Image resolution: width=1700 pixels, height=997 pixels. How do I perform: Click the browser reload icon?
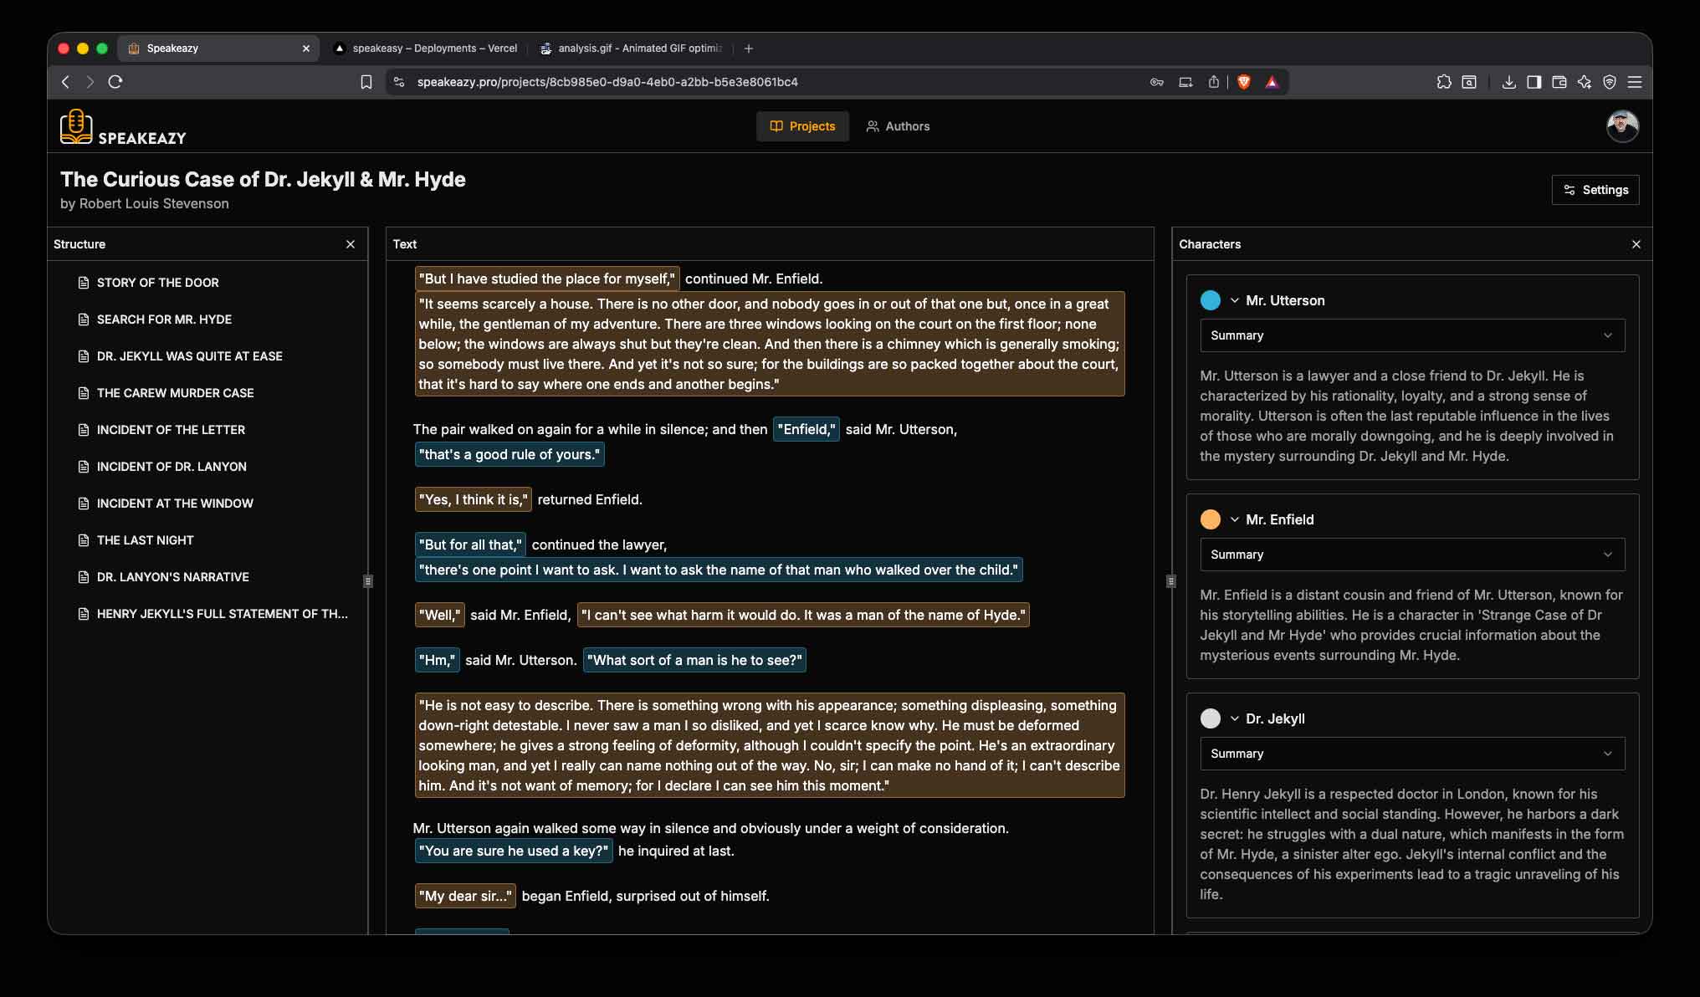pos(115,82)
